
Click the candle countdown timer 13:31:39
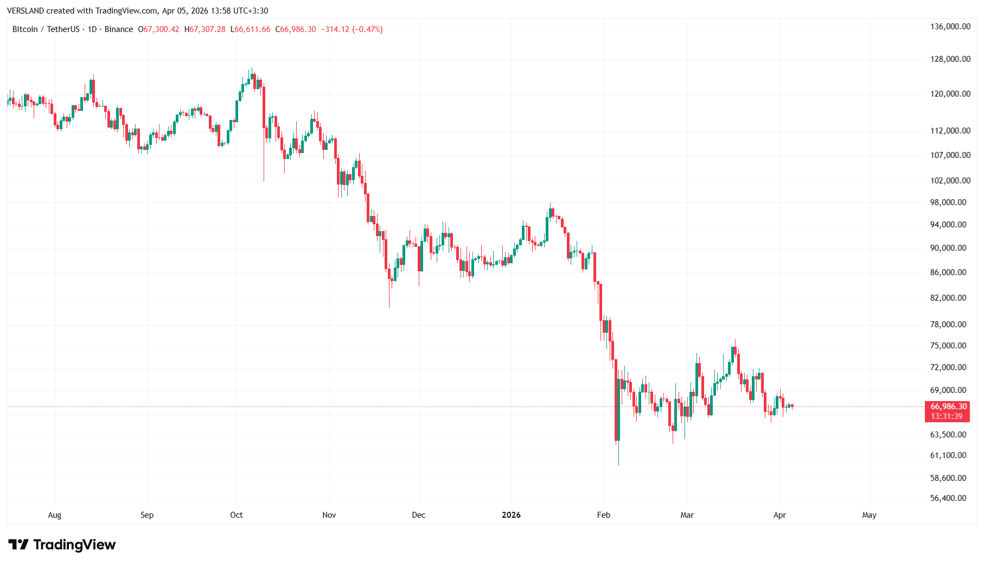pyautogui.click(x=947, y=416)
